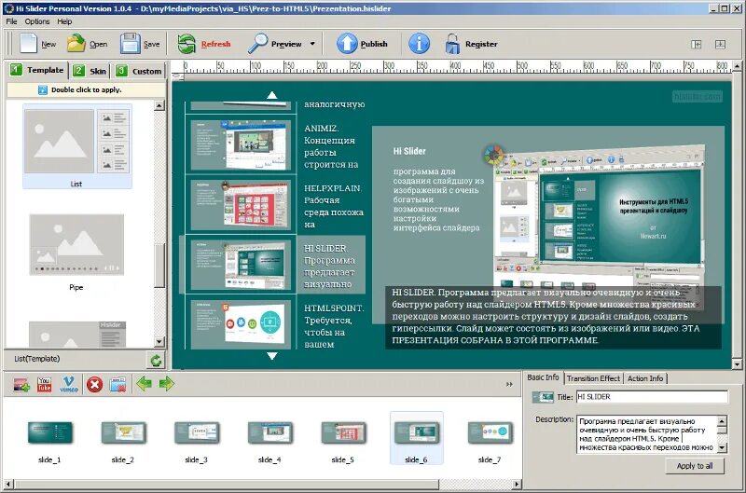Switch to the Template tab
Image resolution: width=746 pixels, height=493 pixels.
[37, 70]
